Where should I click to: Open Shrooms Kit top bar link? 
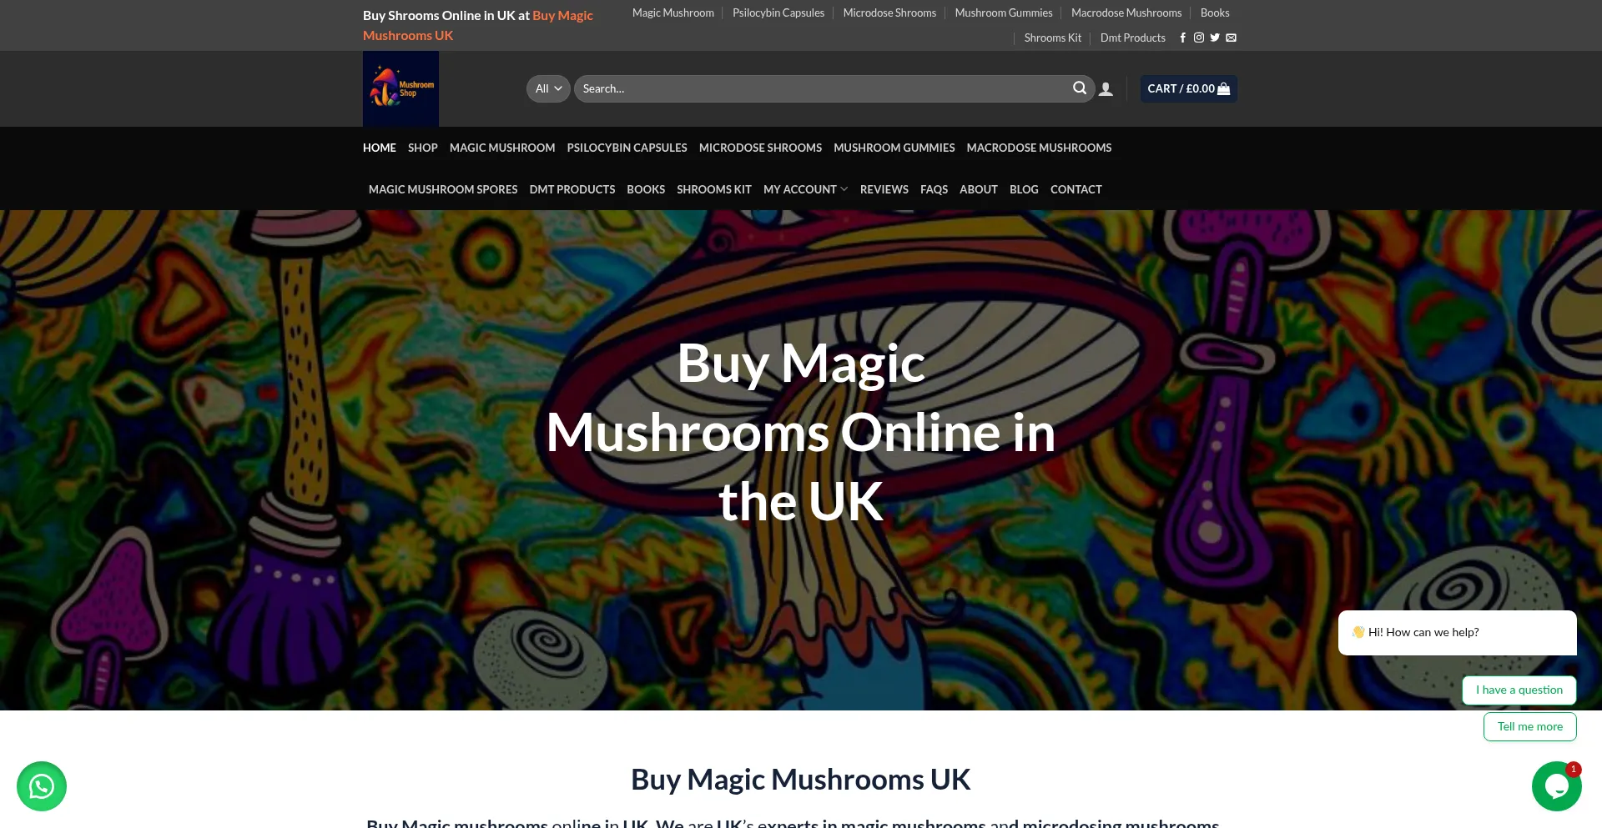(x=1053, y=38)
